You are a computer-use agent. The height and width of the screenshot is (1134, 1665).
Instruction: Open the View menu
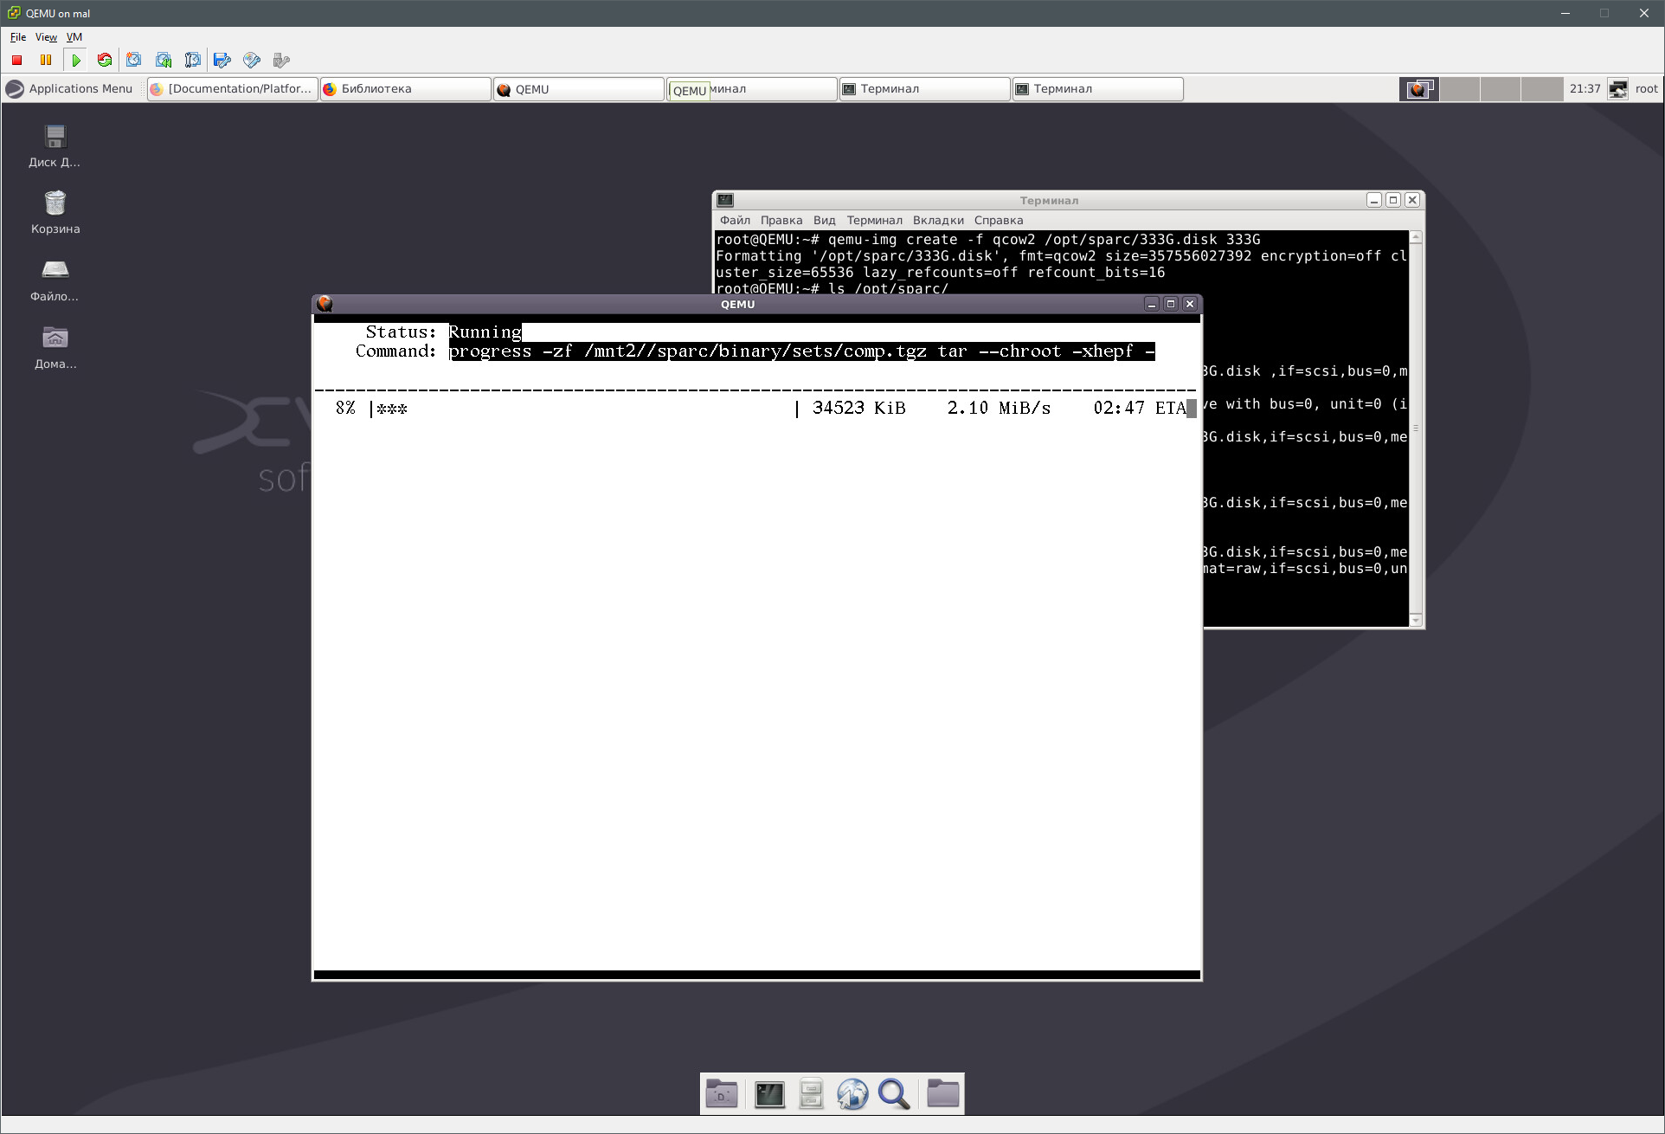(46, 37)
